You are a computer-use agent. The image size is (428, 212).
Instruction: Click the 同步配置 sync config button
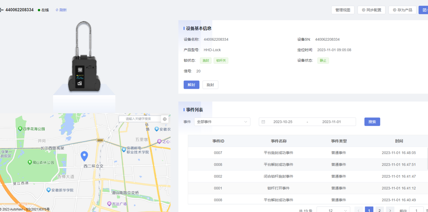click(371, 10)
